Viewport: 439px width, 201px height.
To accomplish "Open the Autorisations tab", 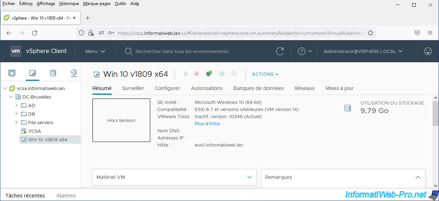I will tap(207, 88).
